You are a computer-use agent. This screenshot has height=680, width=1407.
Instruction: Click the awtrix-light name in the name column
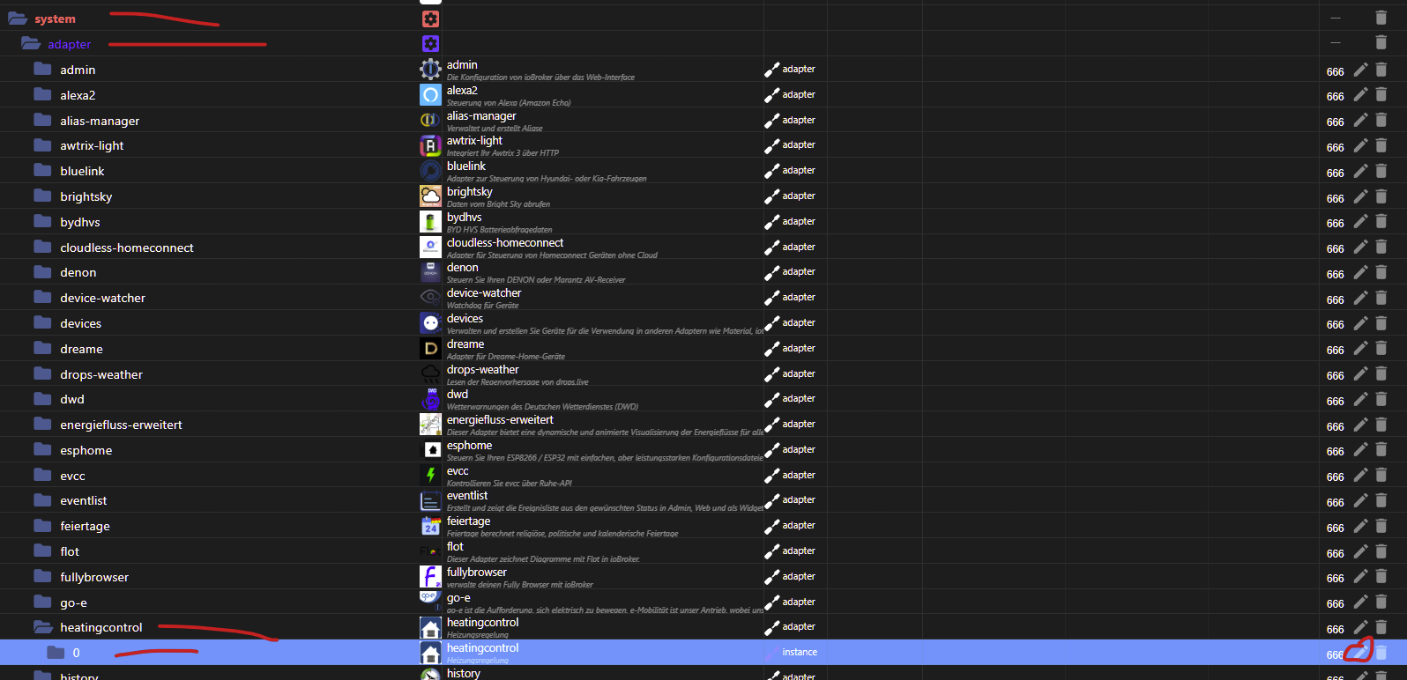[474, 140]
